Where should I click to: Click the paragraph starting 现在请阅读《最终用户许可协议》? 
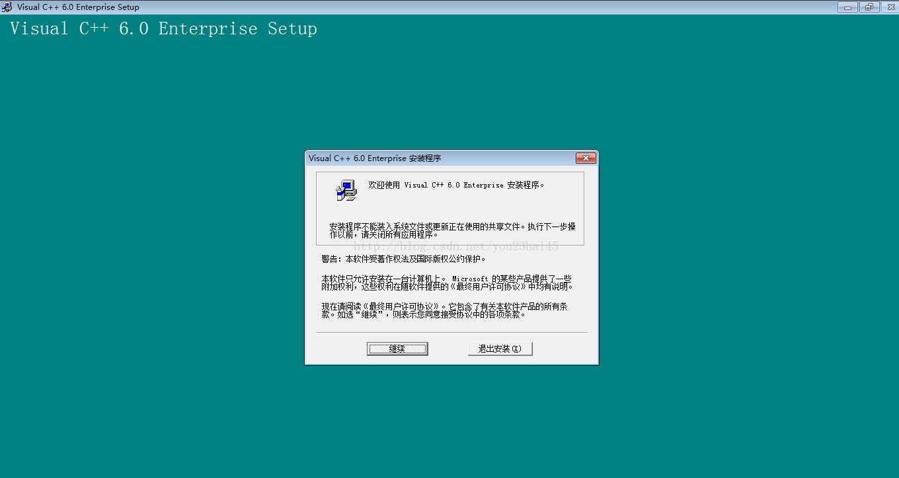(x=446, y=310)
